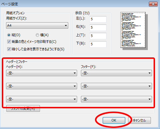Screen dimensions: 160x129
Task: Click the フォントの変更(N) font change button
Action: pyautogui.click(x=23, y=108)
